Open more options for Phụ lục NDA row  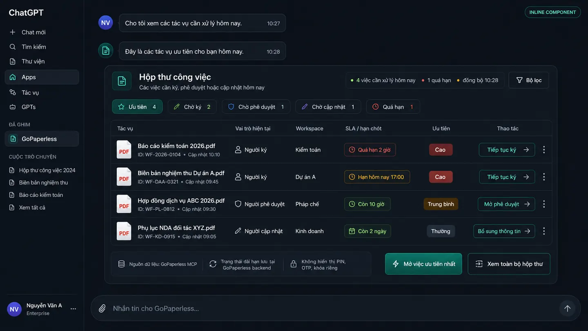point(544,231)
